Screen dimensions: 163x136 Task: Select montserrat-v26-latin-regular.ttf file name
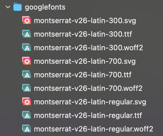[88, 116]
